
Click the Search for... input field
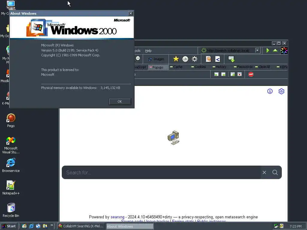[x=161, y=172]
